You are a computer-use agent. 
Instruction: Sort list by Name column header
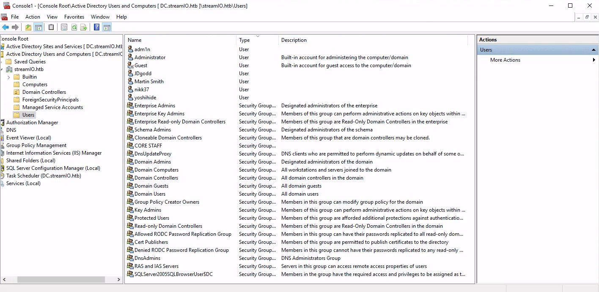181,40
